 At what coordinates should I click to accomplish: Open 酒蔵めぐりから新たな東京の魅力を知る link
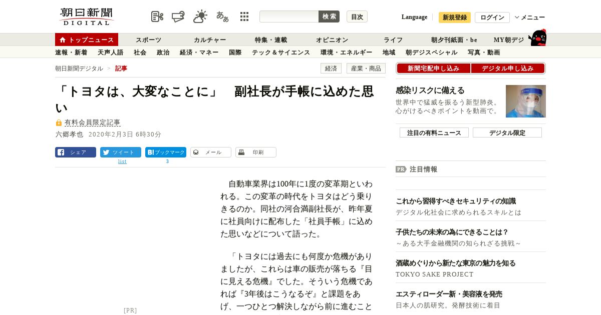(456, 263)
